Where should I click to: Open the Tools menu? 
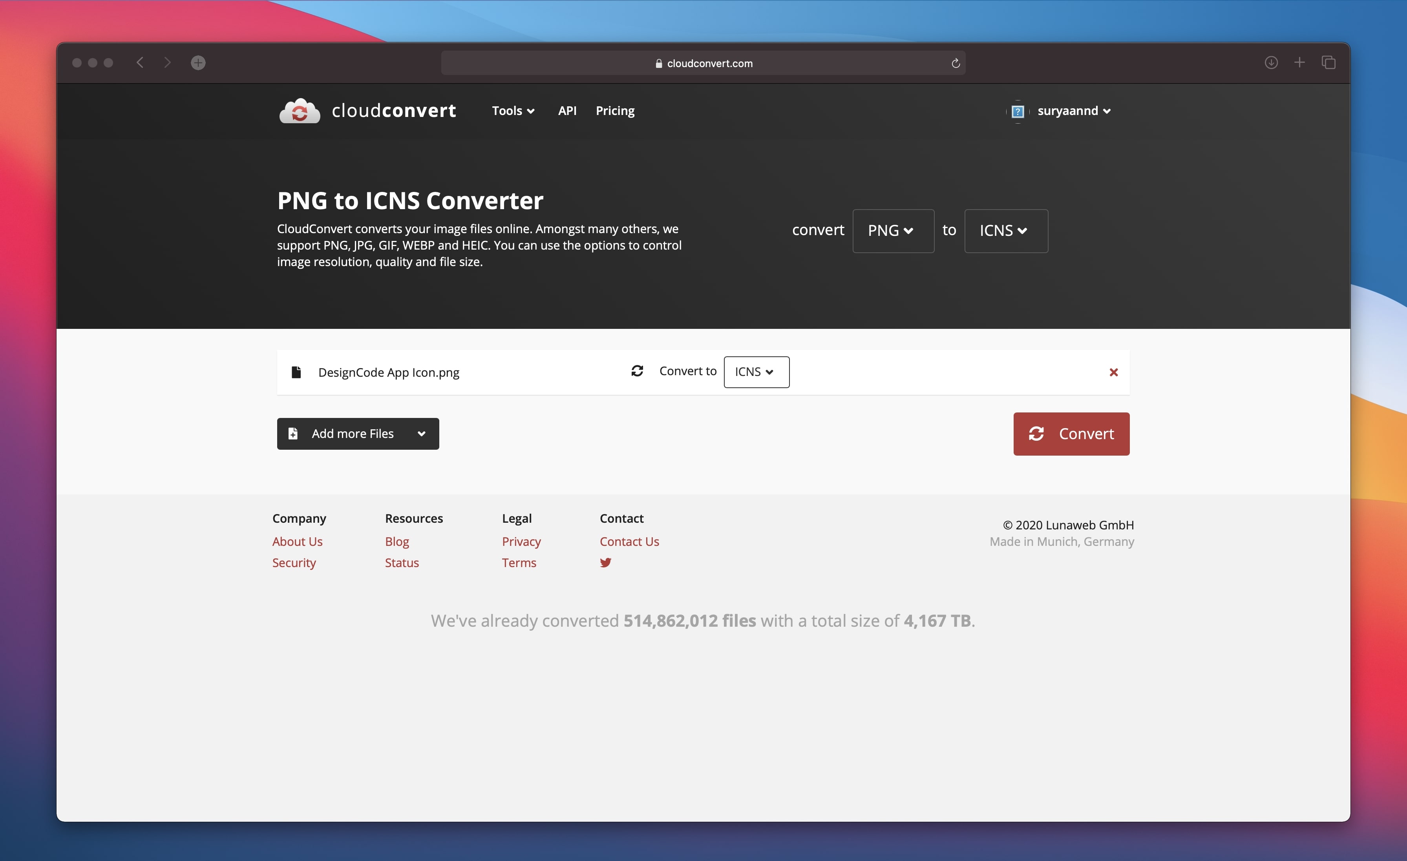pos(513,111)
